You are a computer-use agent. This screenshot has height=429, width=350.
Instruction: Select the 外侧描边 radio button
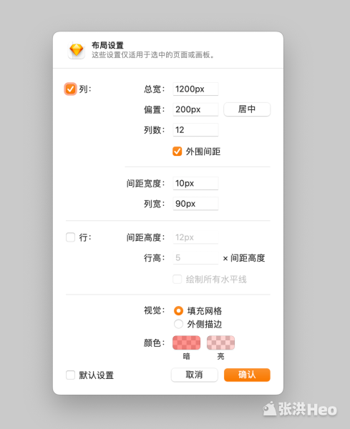(178, 324)
